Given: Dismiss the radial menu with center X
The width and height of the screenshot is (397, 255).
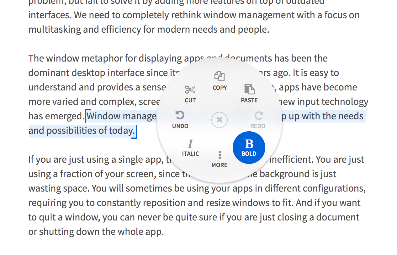Looking at the screenshot, I should tap(220, 120).
